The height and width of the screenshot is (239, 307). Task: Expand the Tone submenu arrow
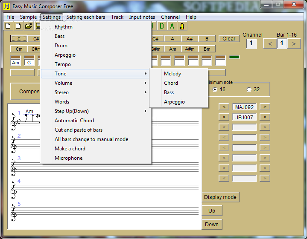(x=145, y=73)
